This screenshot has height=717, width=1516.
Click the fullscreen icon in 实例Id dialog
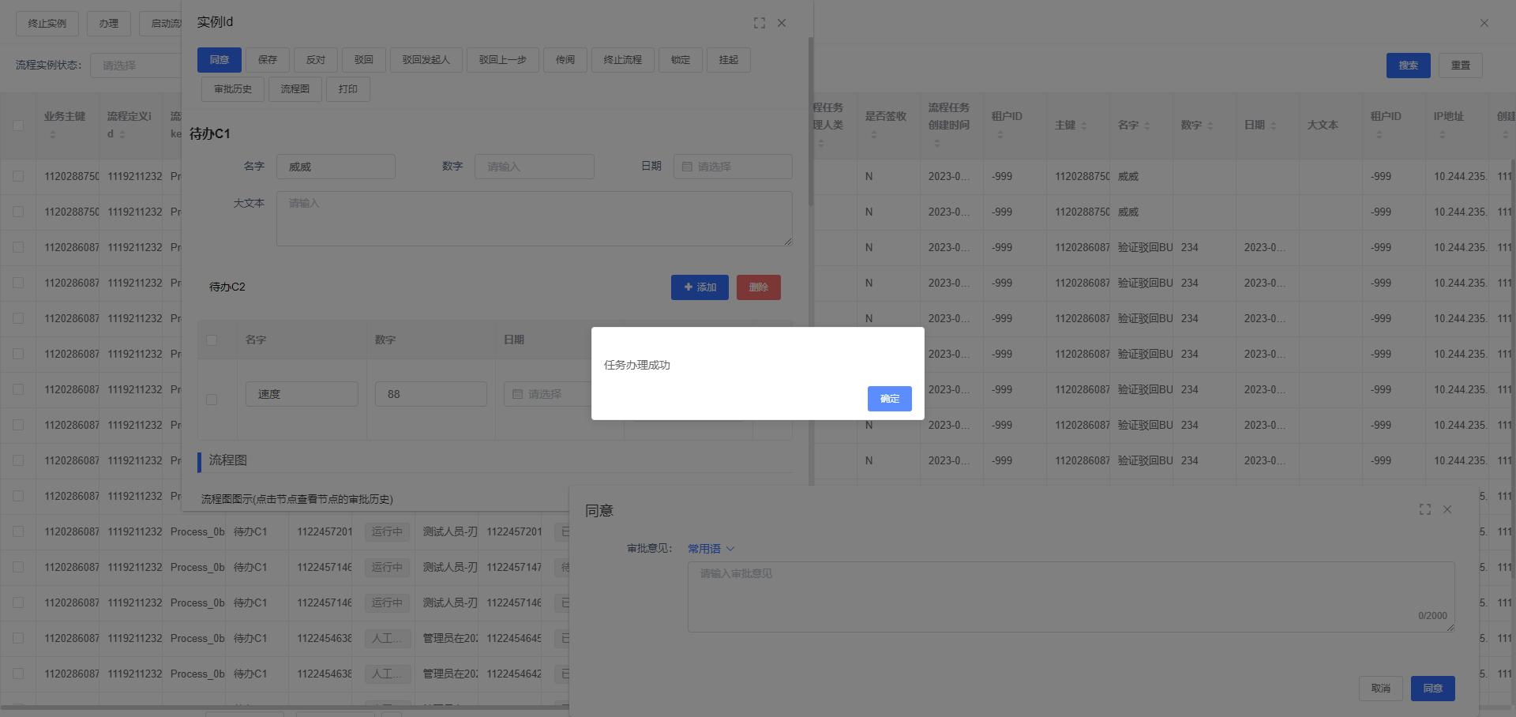point(759,23)
